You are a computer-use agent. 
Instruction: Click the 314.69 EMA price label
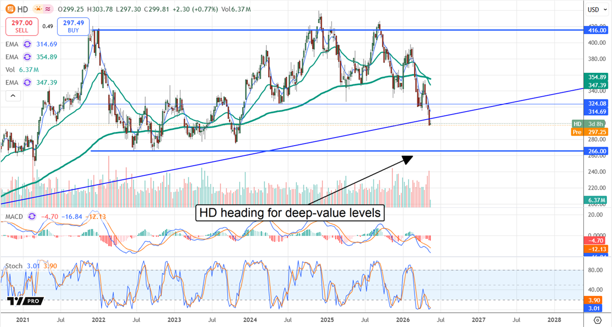pos(597,111)
